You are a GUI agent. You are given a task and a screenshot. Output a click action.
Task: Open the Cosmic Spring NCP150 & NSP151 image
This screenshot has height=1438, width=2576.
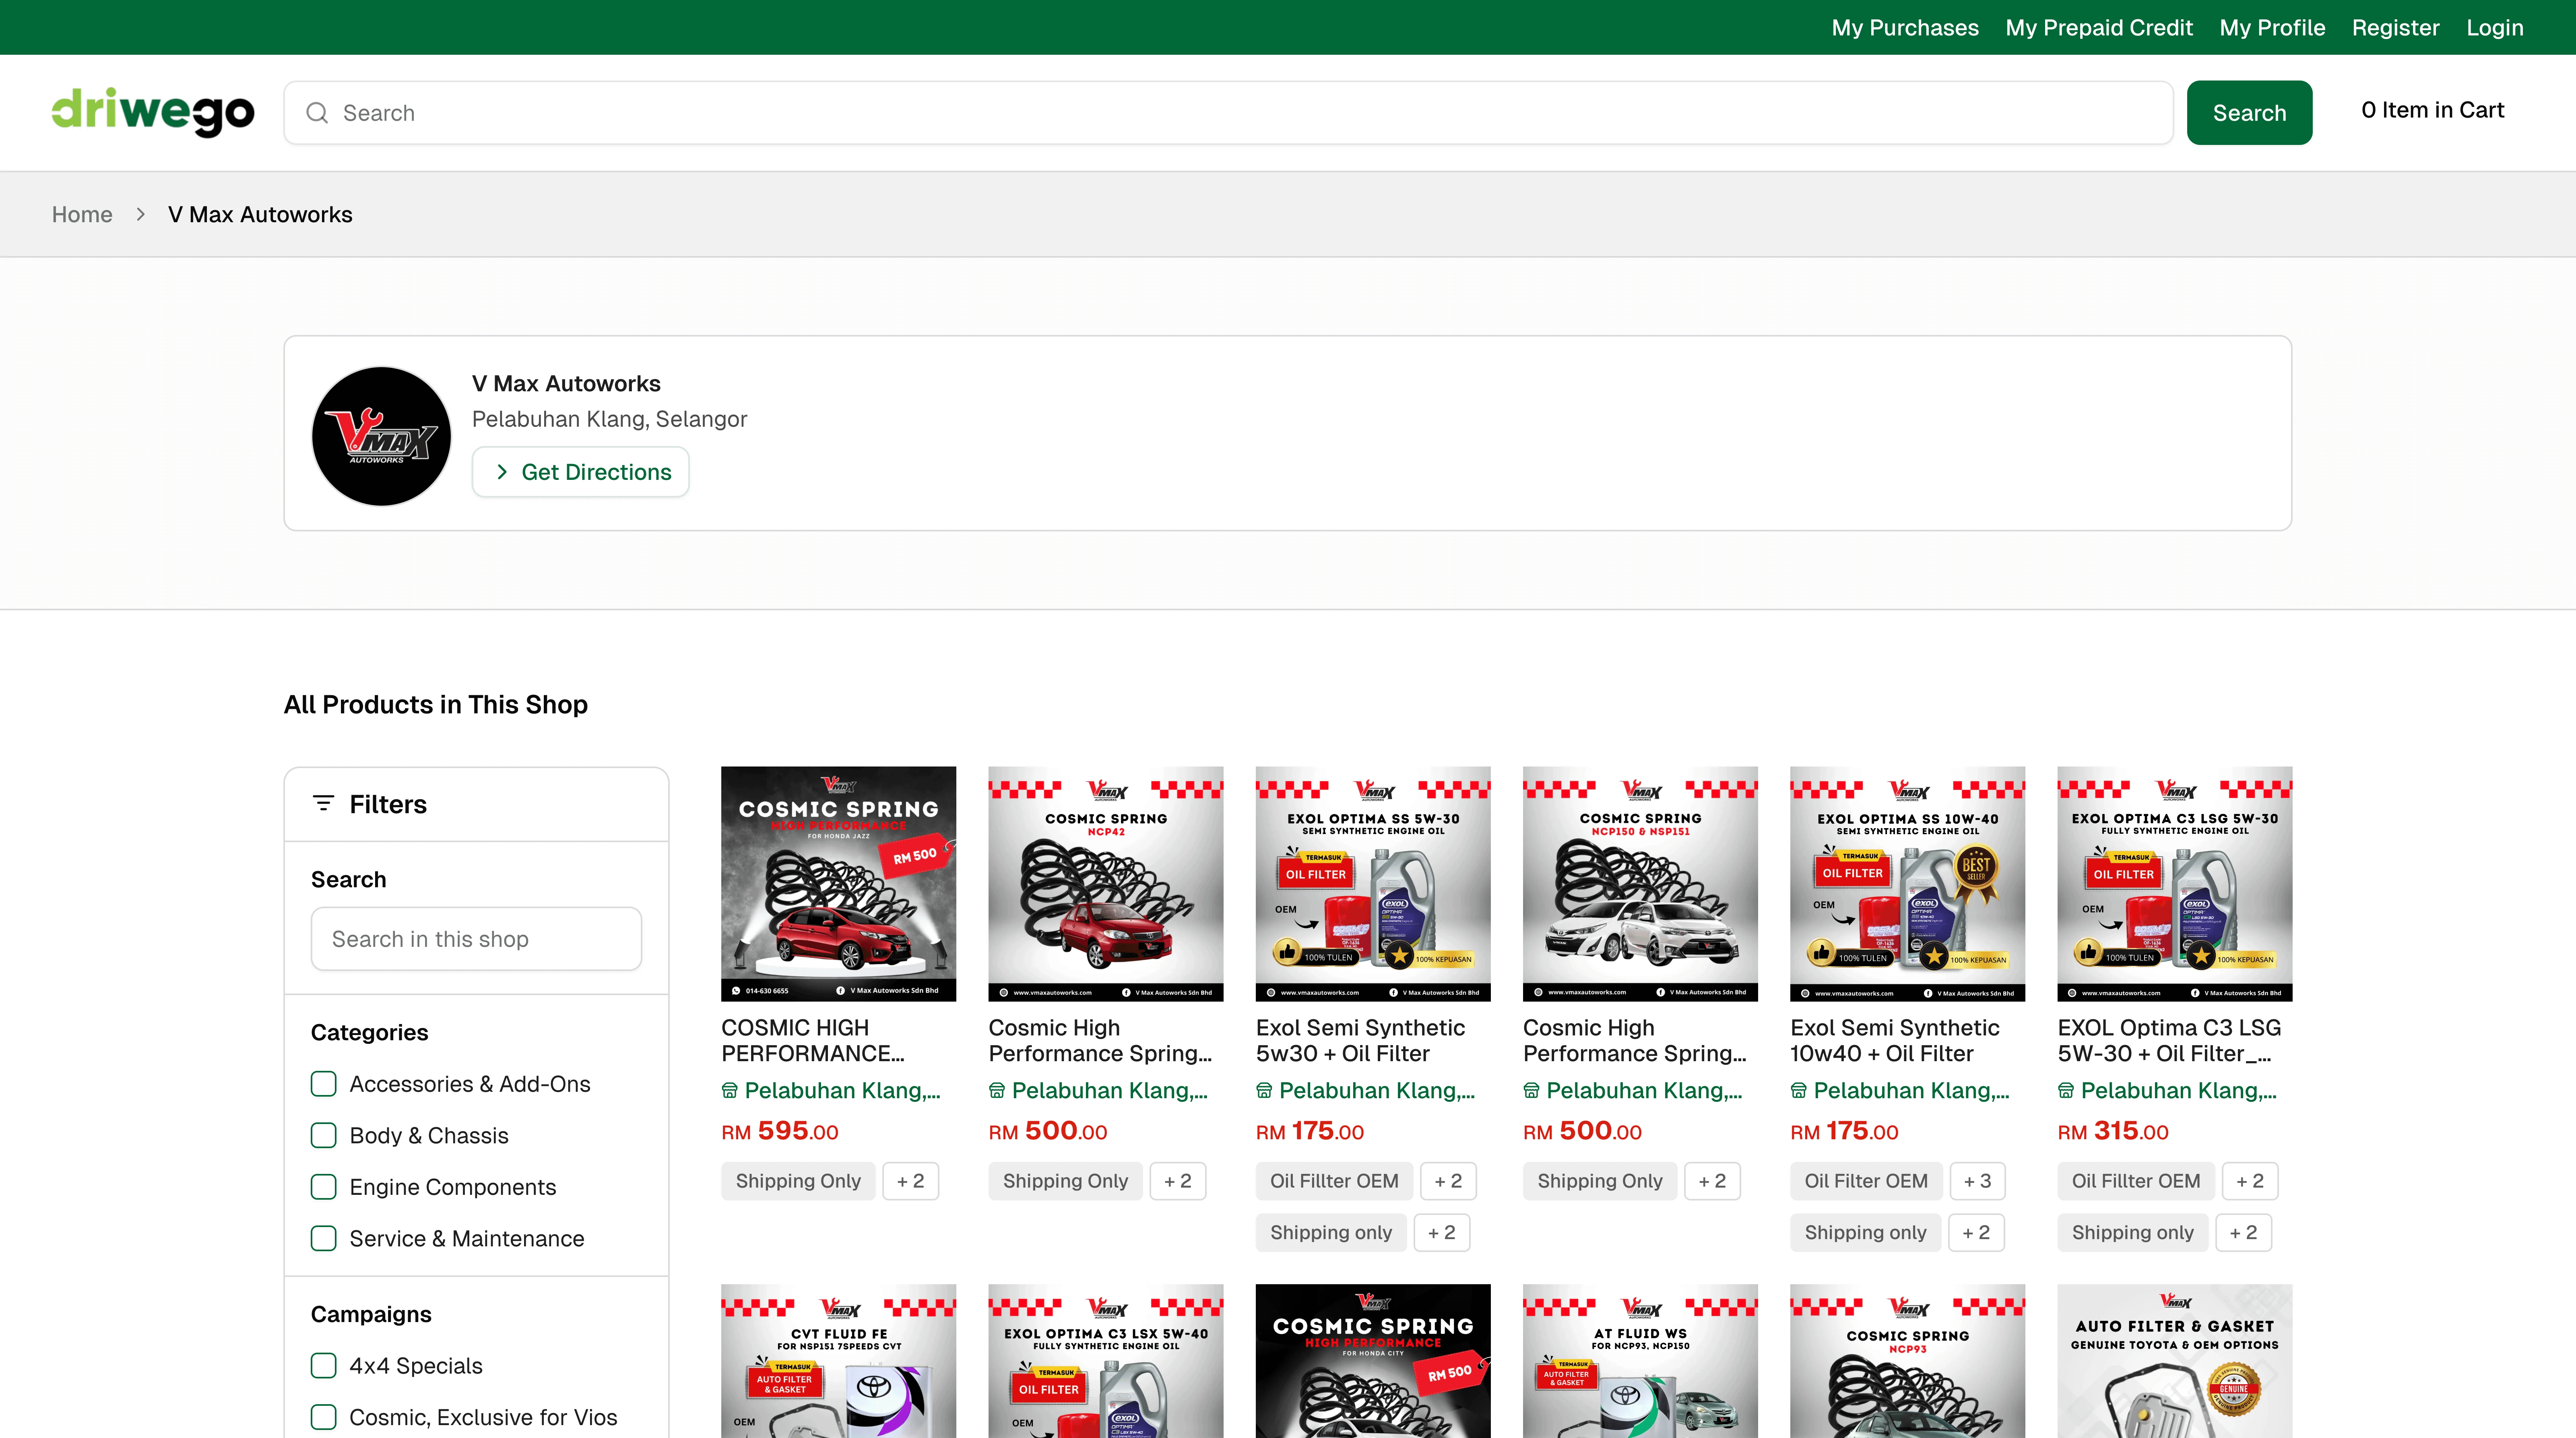1640,884
